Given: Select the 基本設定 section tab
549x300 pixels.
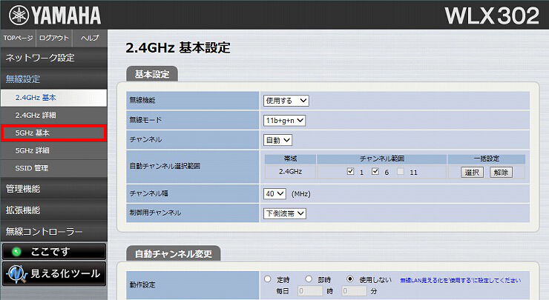Looking at the screenshot, I should coord(152,74).
